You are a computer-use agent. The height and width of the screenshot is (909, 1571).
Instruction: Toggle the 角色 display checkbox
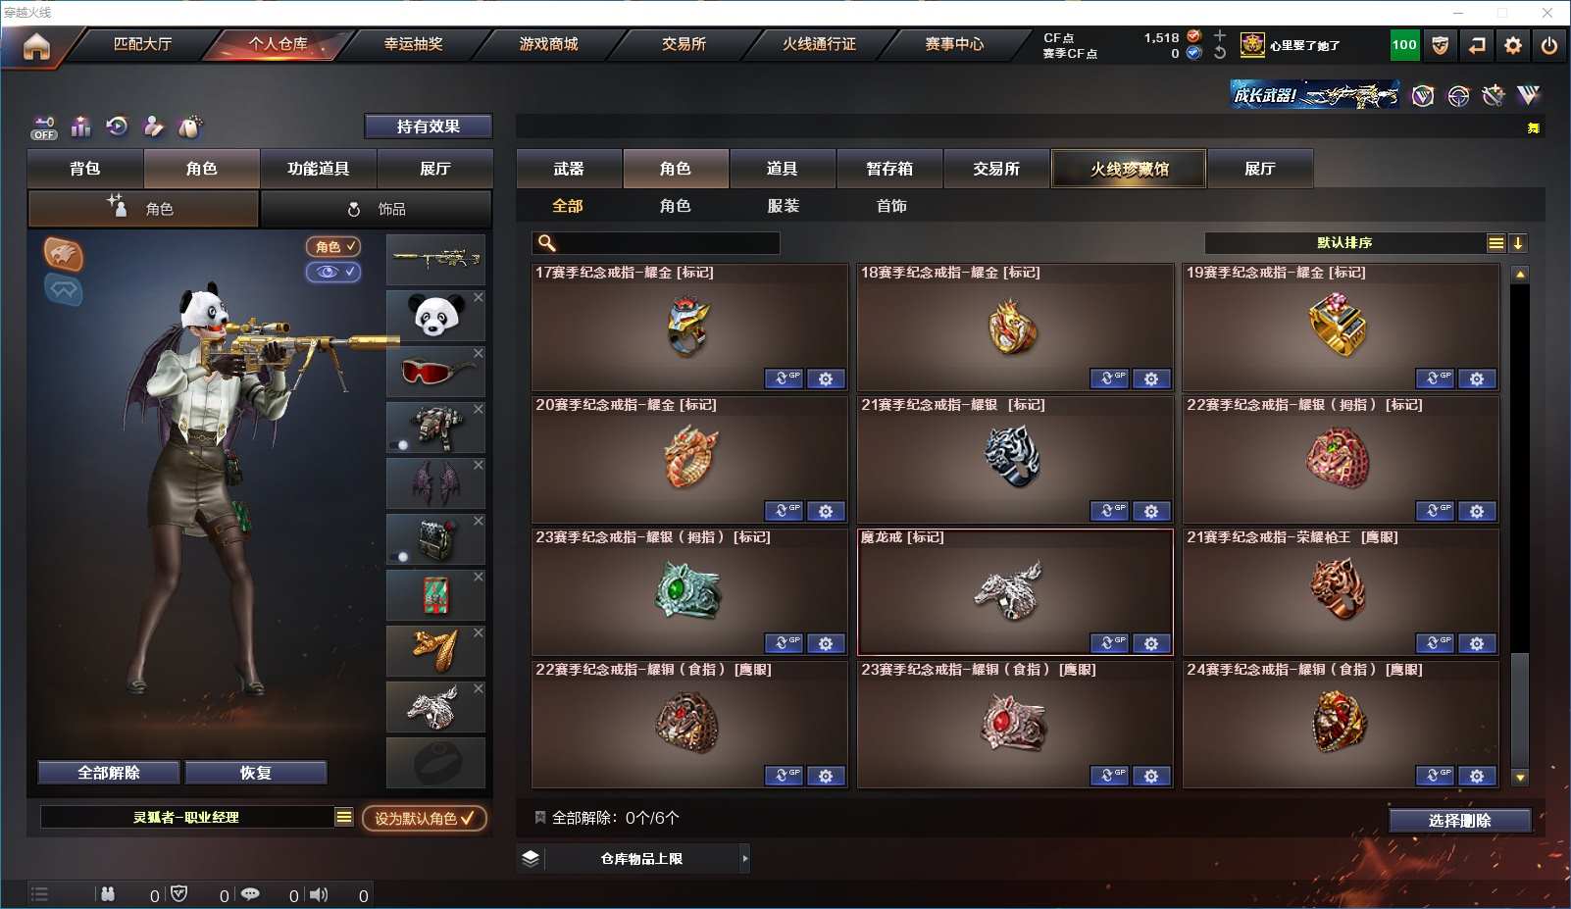coord(333,247)
